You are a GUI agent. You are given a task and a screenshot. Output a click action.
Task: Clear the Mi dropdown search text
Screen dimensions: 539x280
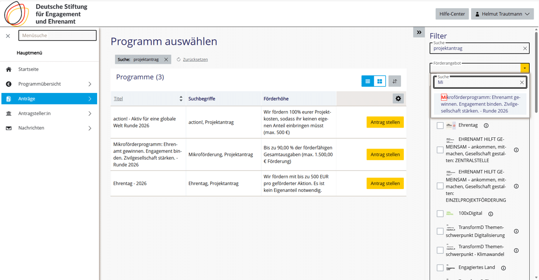point(521,82)
